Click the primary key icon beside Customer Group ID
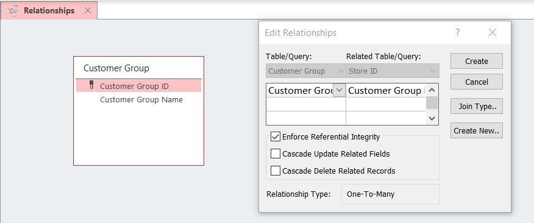The image size is (534, 223). (x=91, y=85)
